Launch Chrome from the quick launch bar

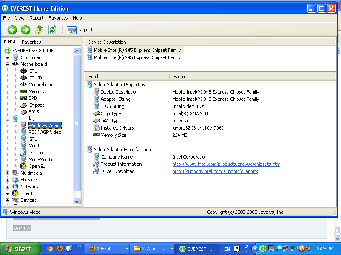(50, 249)
